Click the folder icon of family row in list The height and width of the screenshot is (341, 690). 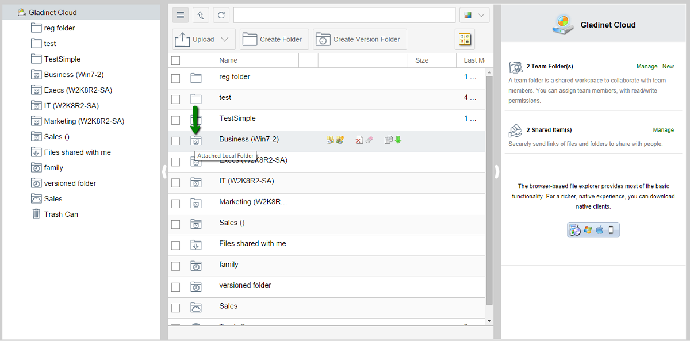(196, 266)
